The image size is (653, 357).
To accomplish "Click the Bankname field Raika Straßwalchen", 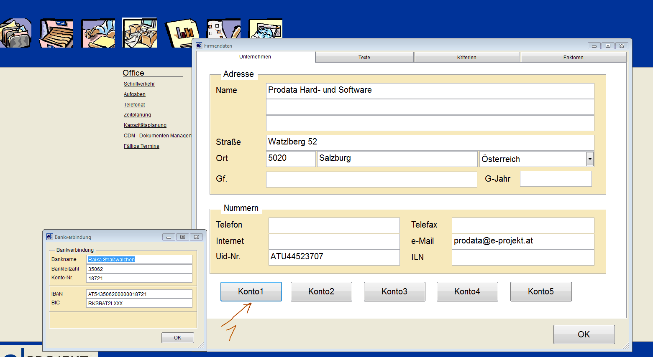I will 139,259.
